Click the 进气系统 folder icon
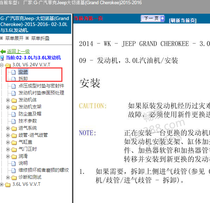The width and height of the screenshot is (210, 203). click(x=14, y=129)
